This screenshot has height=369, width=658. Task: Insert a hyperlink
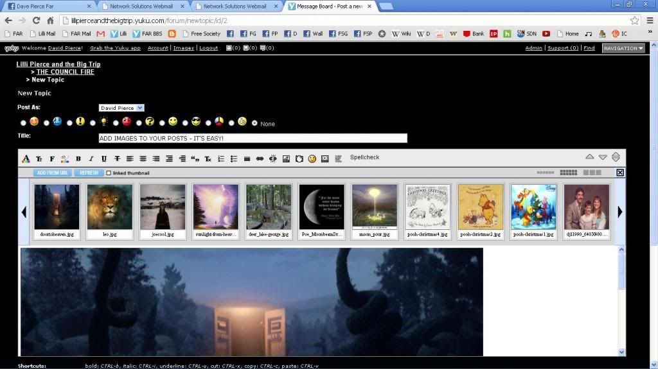click(260, 159)
